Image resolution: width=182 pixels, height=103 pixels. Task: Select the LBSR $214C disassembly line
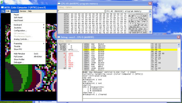[x=130, y=59]
